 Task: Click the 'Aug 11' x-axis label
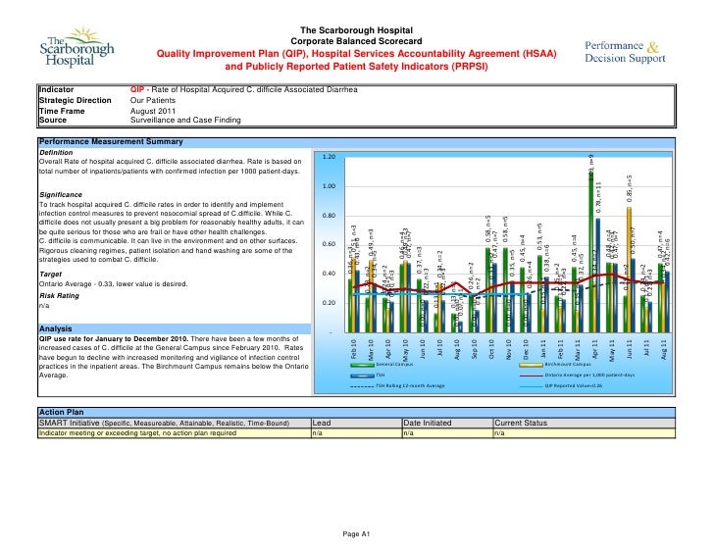tap(663, 349)
